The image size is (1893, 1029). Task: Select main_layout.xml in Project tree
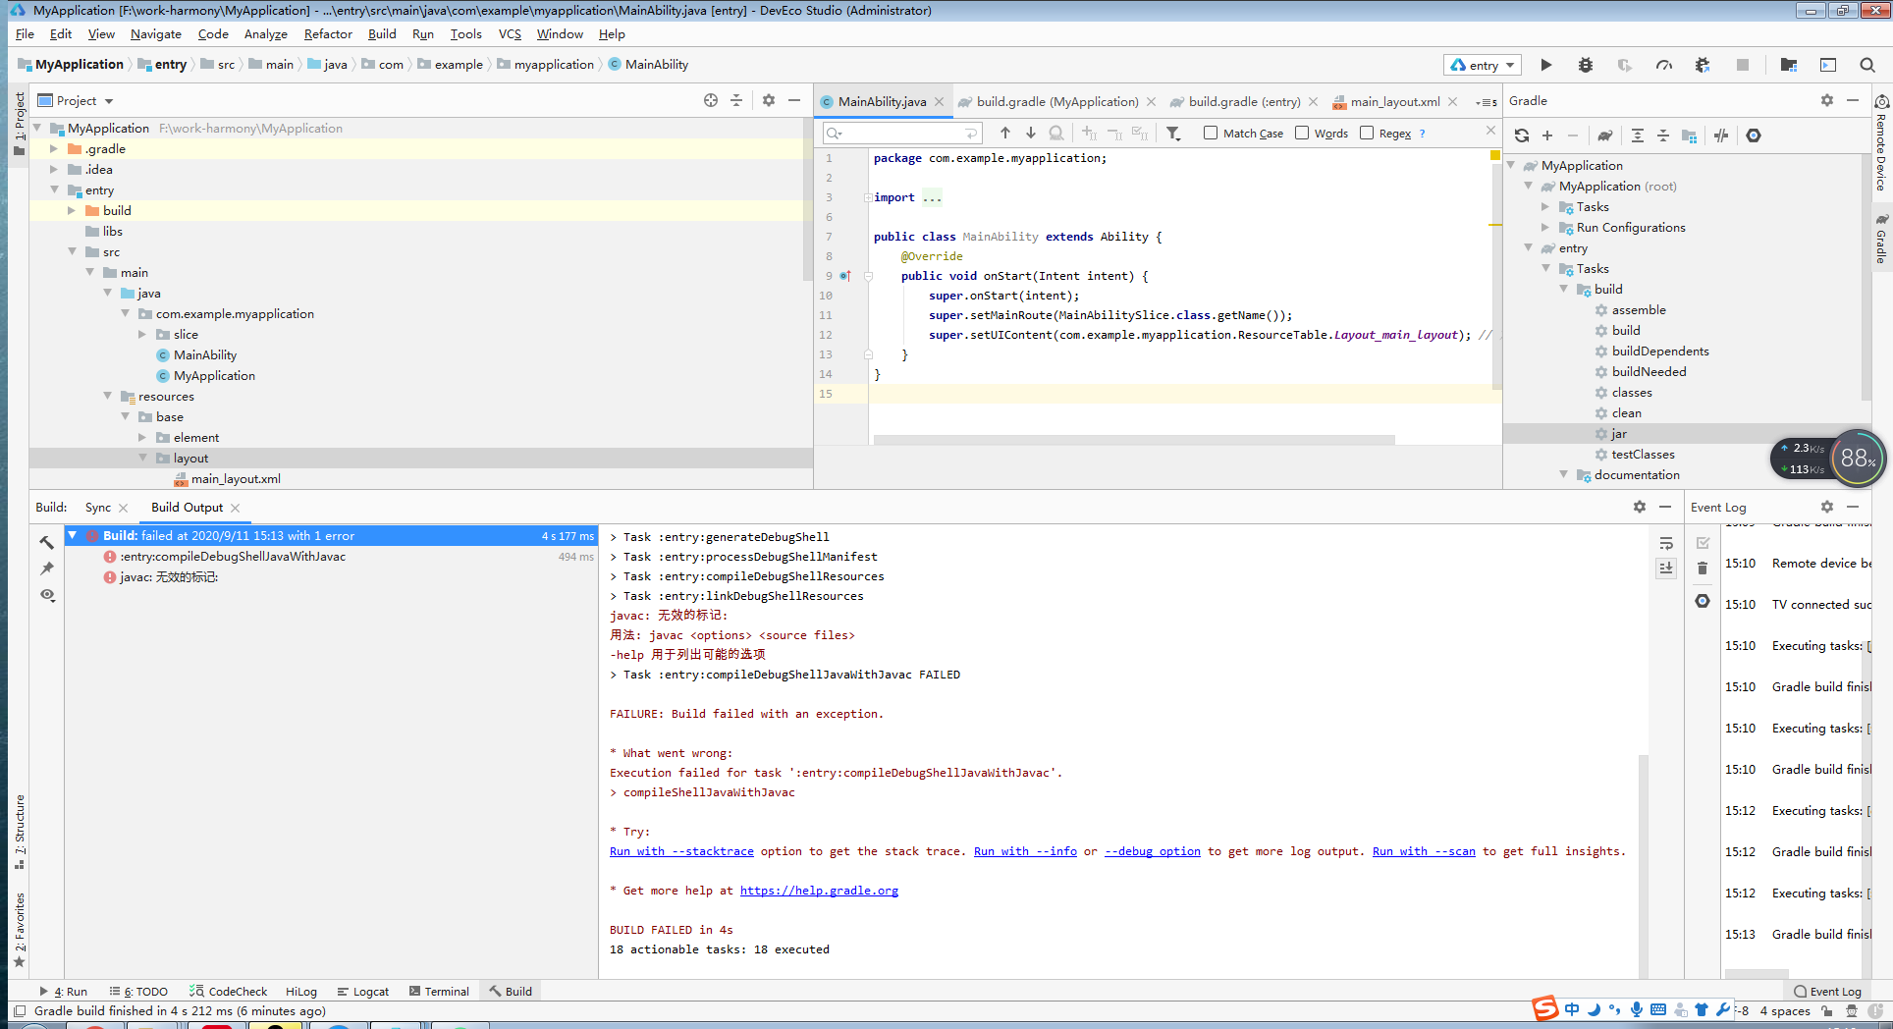[x=236, y=479]
